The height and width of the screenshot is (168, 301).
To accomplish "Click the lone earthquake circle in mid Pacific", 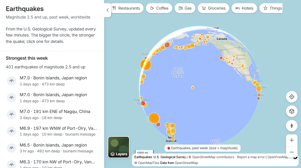I will (x=193, y=88).
